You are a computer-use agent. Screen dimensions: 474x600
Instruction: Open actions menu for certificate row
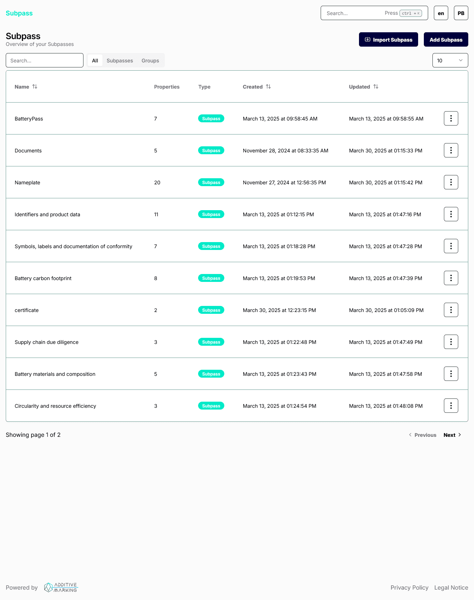(x=451, y=310)
